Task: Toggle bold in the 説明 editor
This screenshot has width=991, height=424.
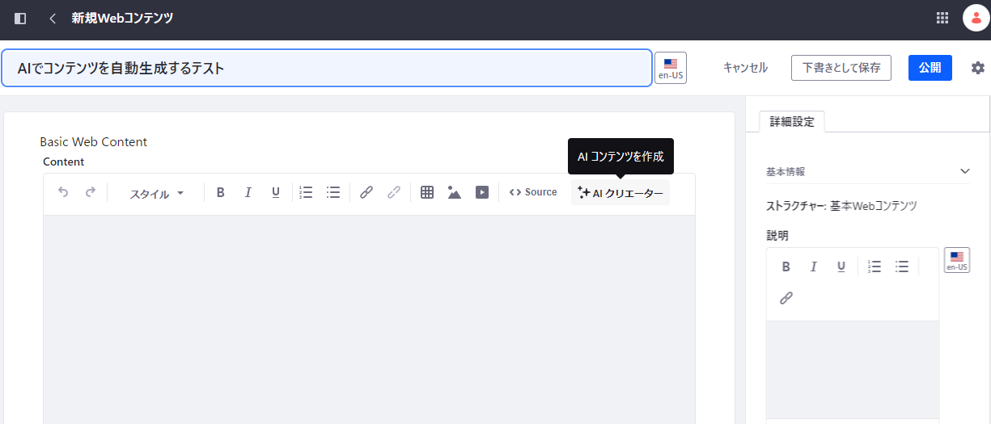Action: point(786,267)
